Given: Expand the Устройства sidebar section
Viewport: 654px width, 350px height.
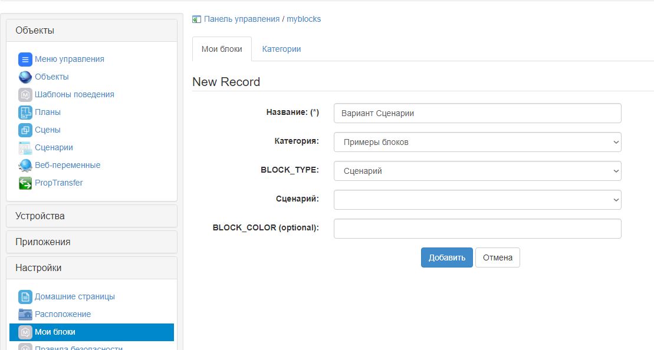Looking at the screenshot, I should coord(91,216).
